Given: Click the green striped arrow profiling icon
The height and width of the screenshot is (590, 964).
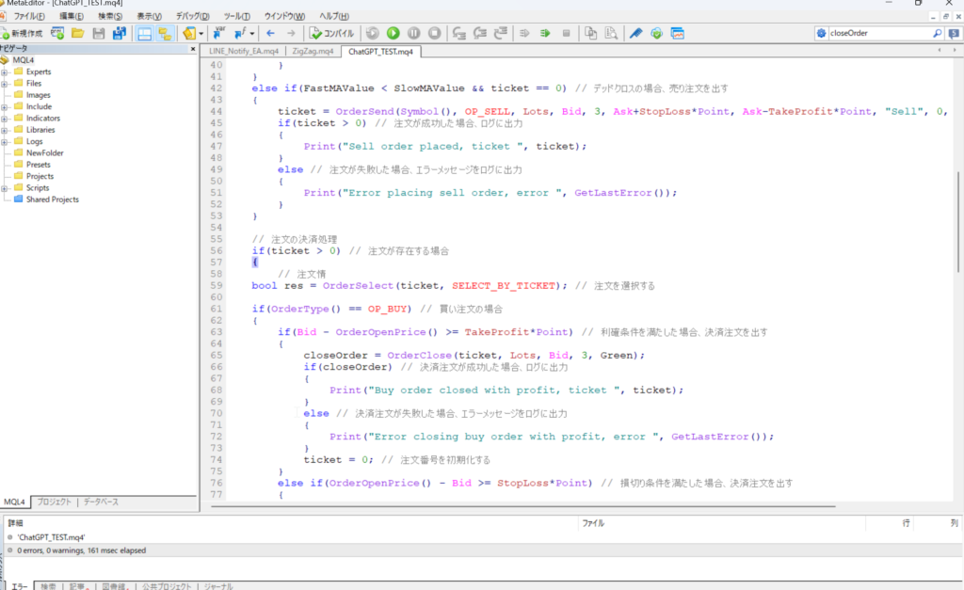Looking at the screenshot, I should point(545,33).
